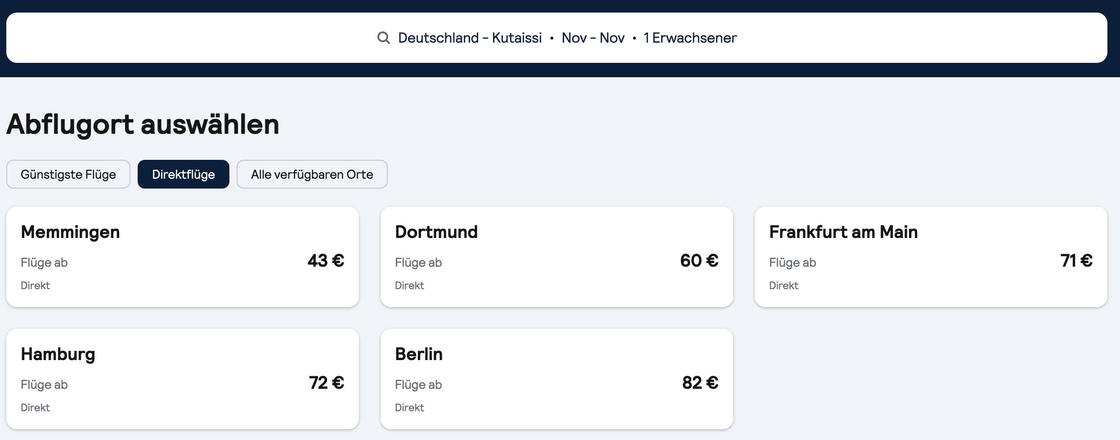Edit the 1 Erwachsener passenger count
Image resolution: width=1120 pixels, height=440 pixels.
[690, 38]
